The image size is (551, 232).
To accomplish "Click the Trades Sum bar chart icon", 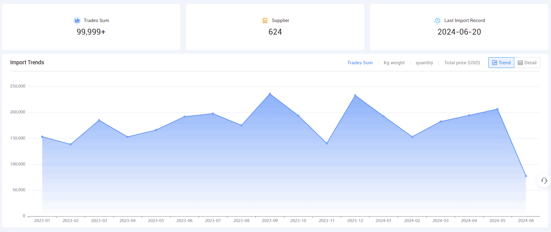I will coord(77,21).
